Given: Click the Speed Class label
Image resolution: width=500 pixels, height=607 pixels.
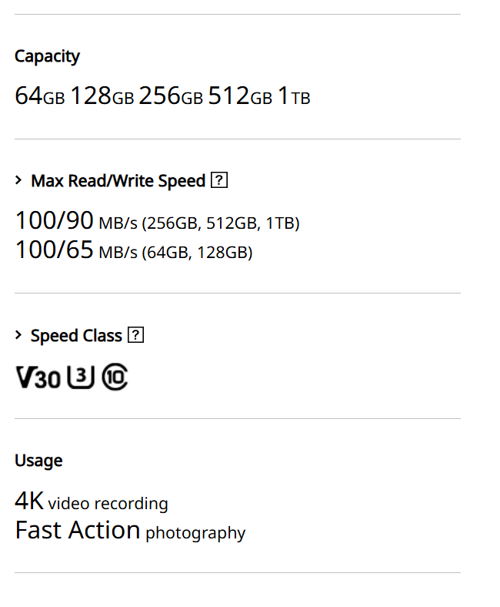Looking at the screenshot, I should pos(76,336).
